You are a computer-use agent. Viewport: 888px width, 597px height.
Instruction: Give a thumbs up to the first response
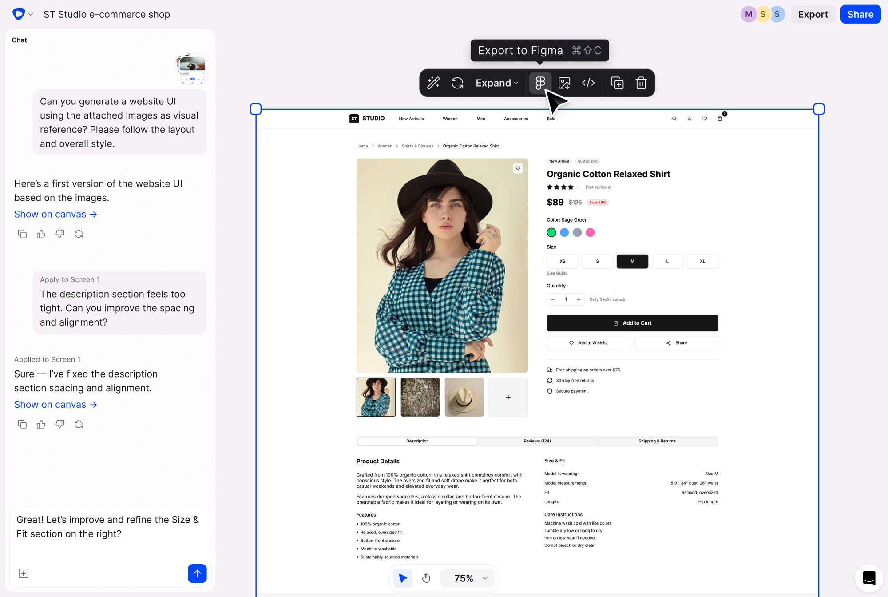(x=41, y=234)
